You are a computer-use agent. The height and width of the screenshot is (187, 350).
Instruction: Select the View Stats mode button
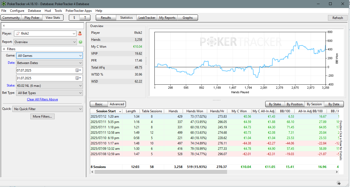tap(53, 18)
